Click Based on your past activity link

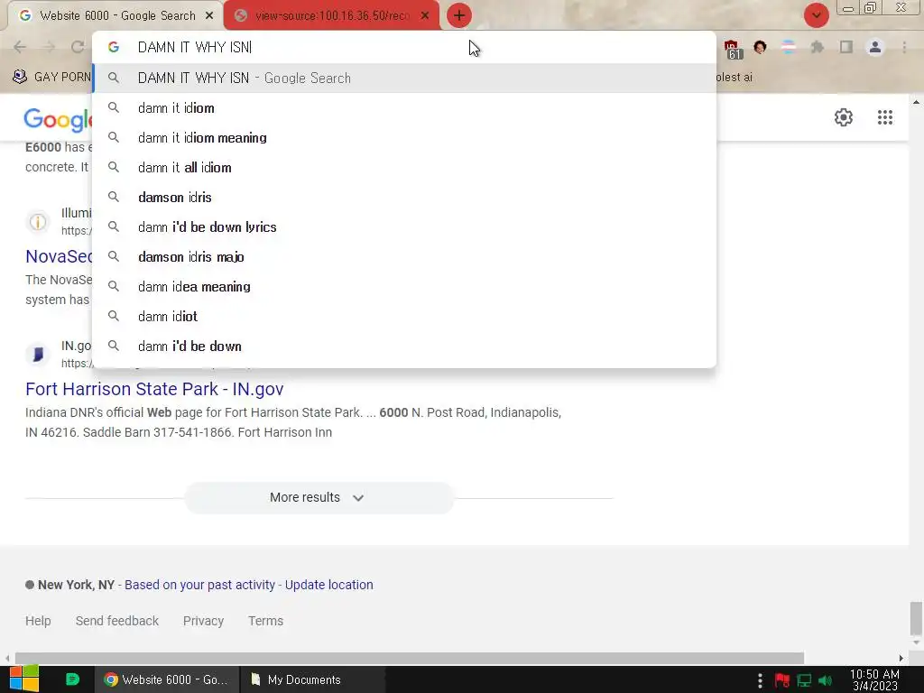click(x=199, y=585)
